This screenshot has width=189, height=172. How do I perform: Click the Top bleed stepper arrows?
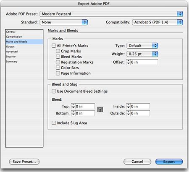pyautogui.click(x=73, y=106)
